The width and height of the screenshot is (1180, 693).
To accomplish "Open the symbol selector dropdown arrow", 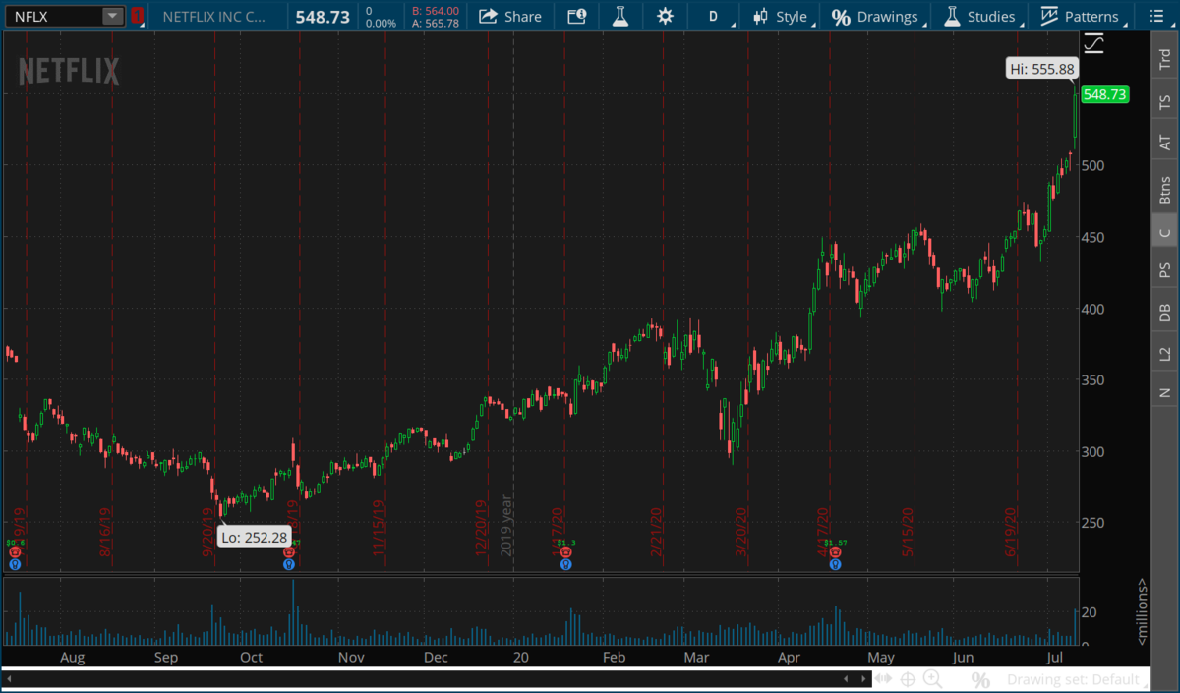I will pyautogui.click(x=113, y=16).
